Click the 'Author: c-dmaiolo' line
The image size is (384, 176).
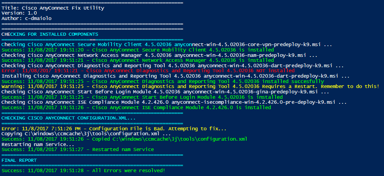(x=27, y=18)
